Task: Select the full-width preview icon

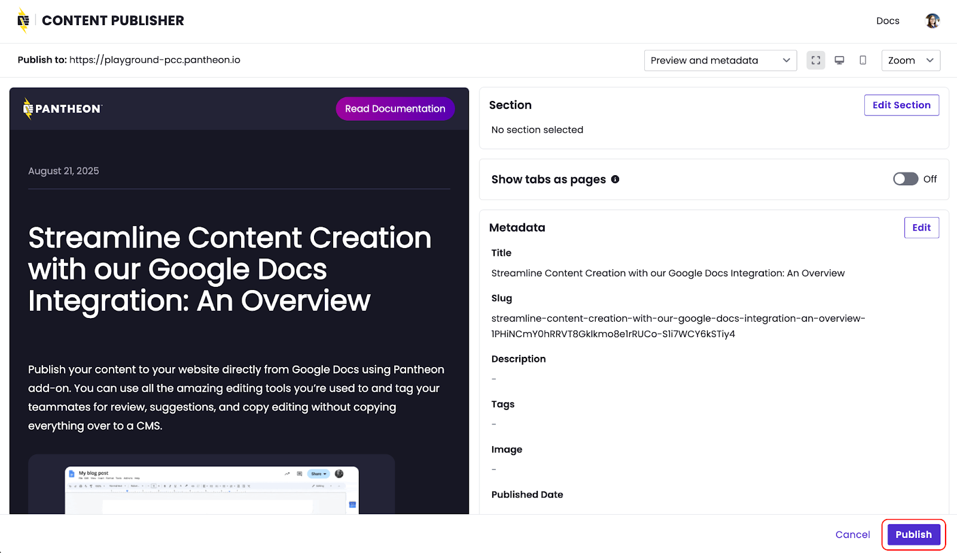Action: [x=816, y=60]
